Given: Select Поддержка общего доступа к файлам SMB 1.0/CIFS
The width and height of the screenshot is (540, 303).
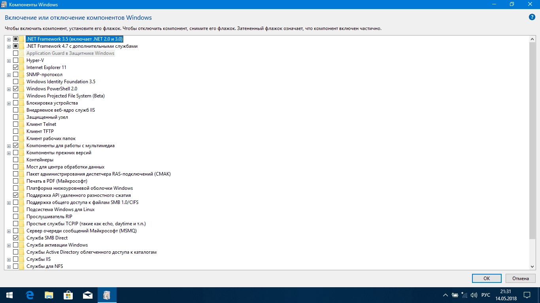Looking at the screenshot, I should point(82,202).
